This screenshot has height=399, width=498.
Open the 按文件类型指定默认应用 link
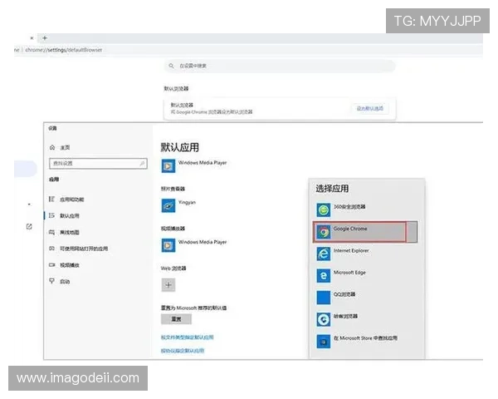(x=188, y=337)
